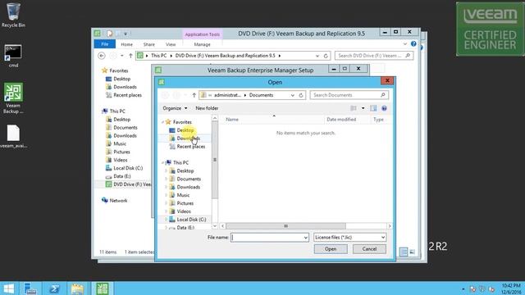Click horizontal scrollbar in file list
The width and height of the screenshot is (525, 295).
point(285,226)
